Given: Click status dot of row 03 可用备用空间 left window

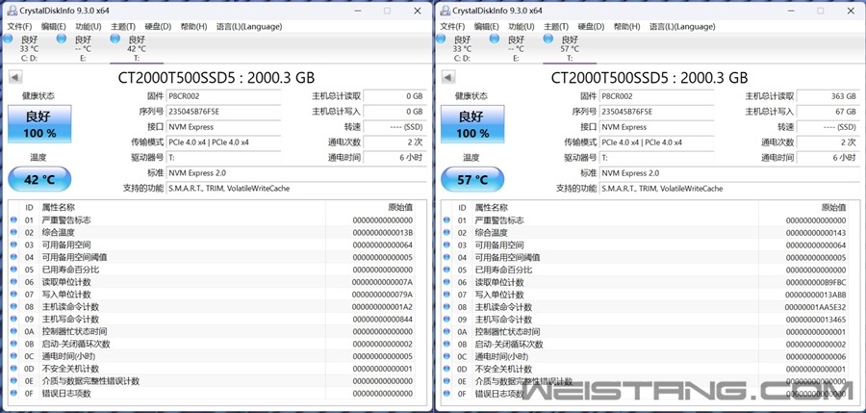Looking at the screenshot, I should coord(13,245).
